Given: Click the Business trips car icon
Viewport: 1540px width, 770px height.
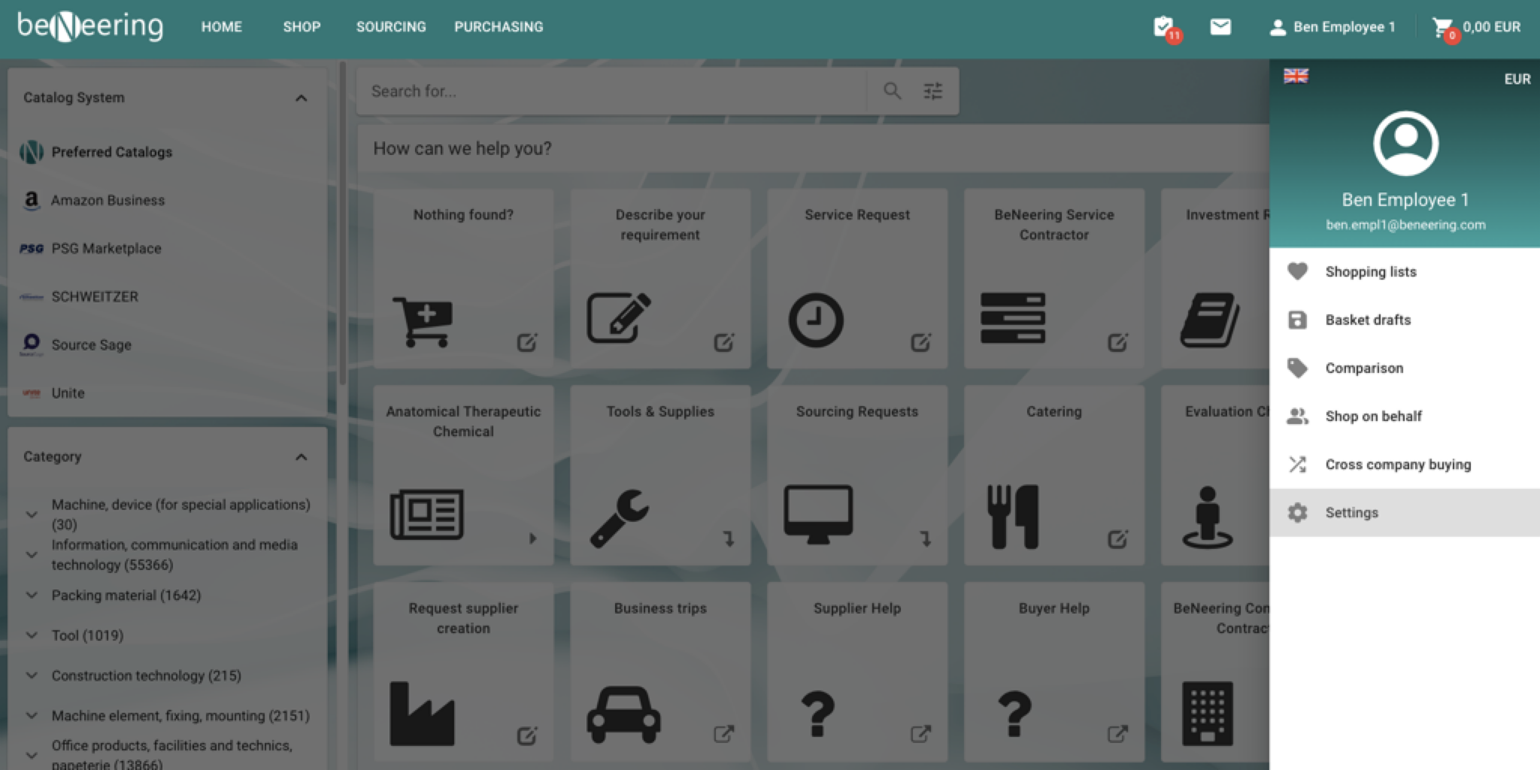Looking at the screenshot, I should click(623, 714).
